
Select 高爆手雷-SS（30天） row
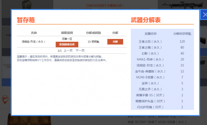(162, 95)
